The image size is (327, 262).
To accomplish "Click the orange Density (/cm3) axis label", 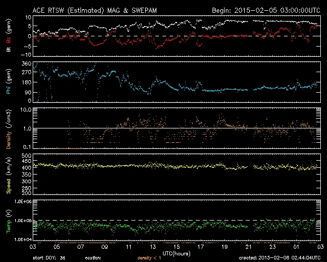I will point(8,128).
